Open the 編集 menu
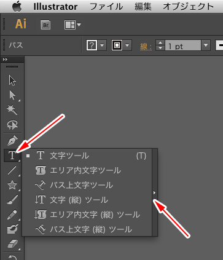The image size is (223, 260). click(x=143, y=7)
